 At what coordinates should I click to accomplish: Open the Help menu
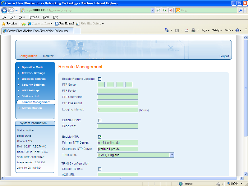(55, 17)
